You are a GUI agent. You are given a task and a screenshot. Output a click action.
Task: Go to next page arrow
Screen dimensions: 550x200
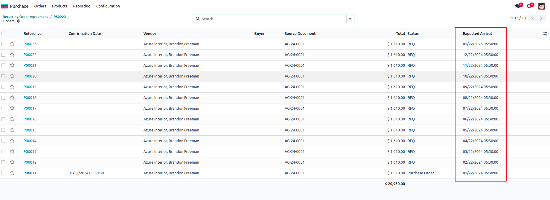click(x=541, y=18)
